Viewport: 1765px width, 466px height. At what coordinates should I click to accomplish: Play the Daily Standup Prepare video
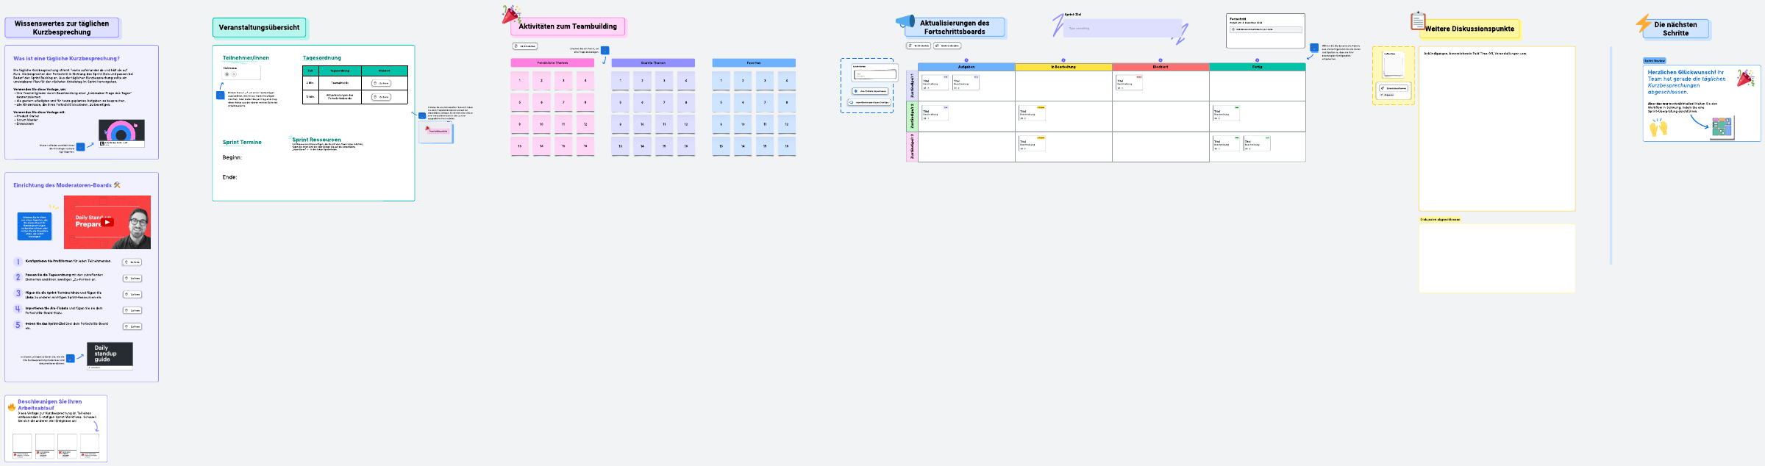tap(107, 222)
